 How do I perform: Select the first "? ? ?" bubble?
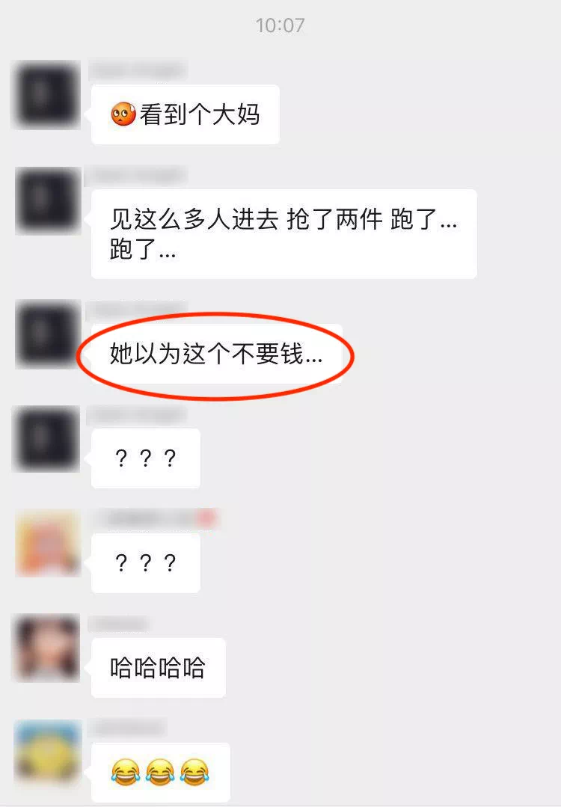pos(146,458)
